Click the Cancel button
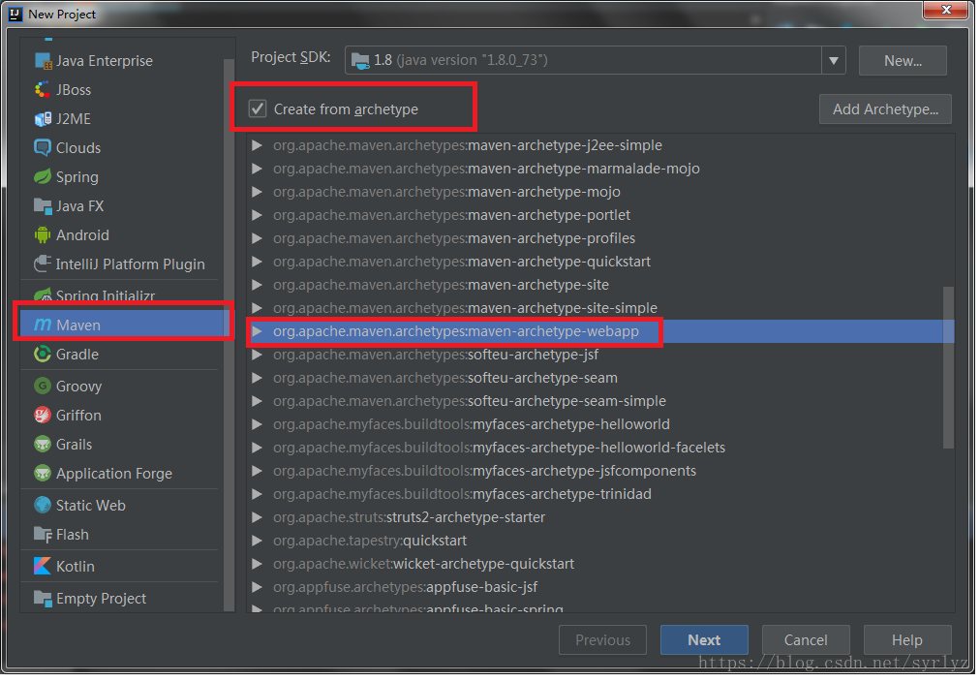Screen dimensions: 980x682 807,640
